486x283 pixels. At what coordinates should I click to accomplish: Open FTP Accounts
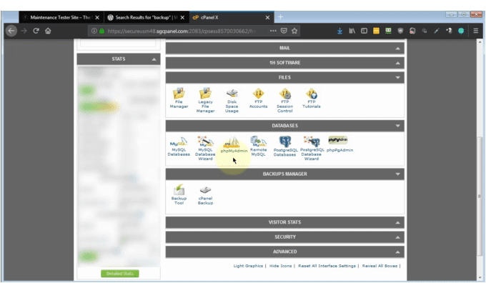point(258,98)
